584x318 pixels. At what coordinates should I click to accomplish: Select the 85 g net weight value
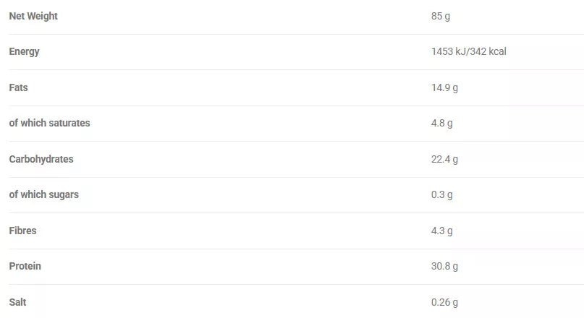point(441,16)
